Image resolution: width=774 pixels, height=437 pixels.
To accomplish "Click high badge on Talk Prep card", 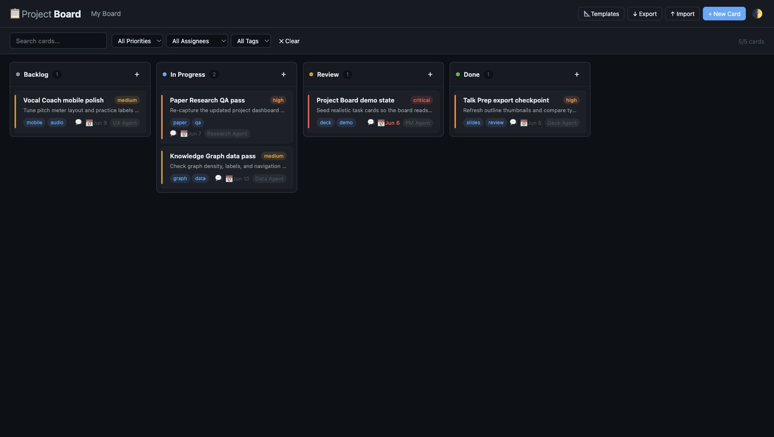I will (x=572, y=100).
